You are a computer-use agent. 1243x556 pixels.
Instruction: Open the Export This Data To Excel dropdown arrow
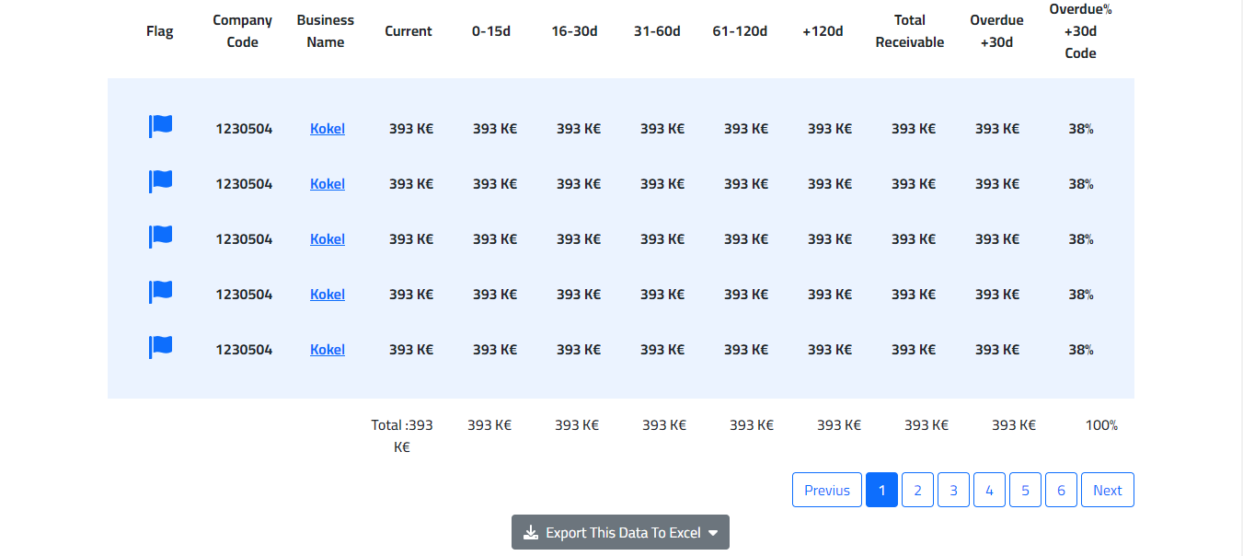coord(713,533)
